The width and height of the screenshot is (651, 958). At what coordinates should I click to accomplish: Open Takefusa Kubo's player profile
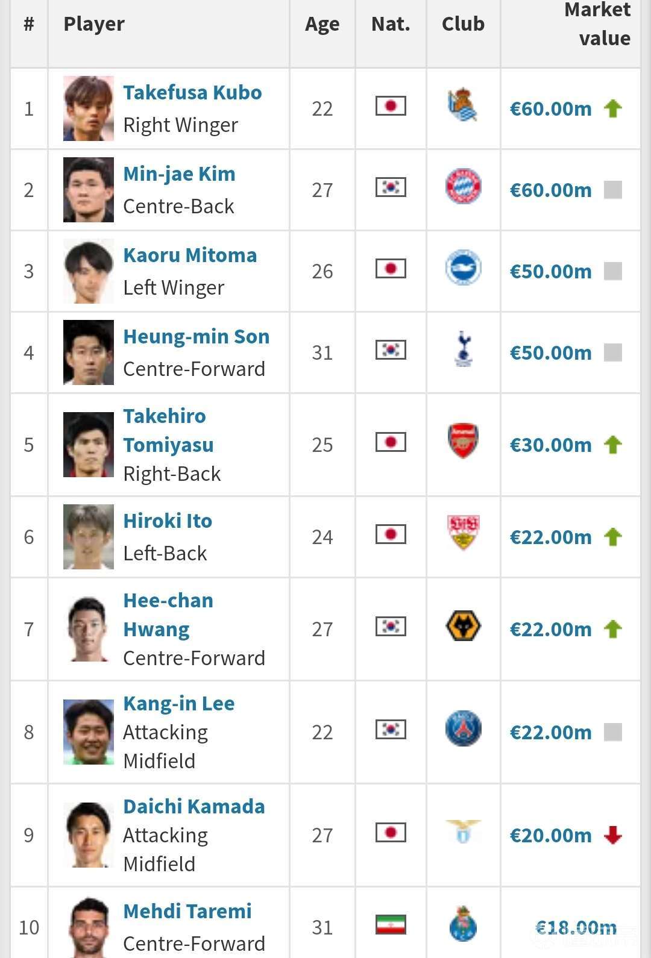(x=192, y=93)
